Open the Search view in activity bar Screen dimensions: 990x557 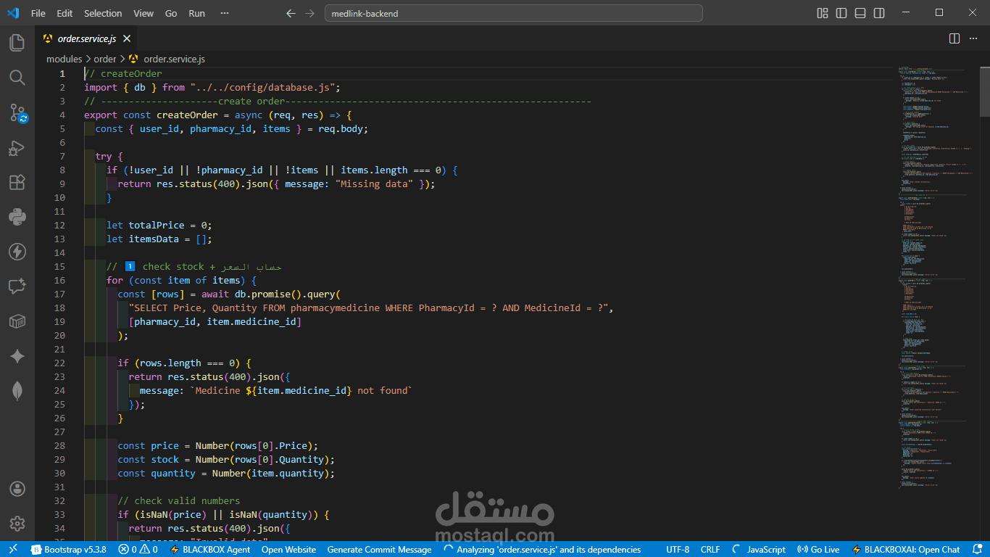click(x=17, y=78)
